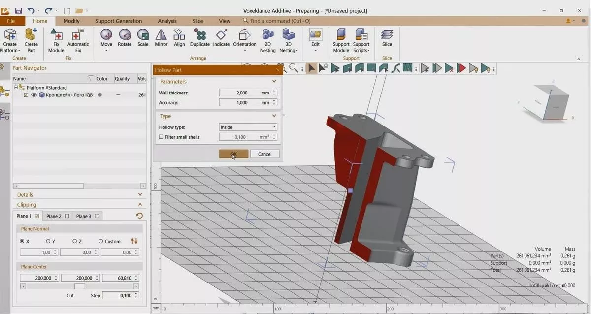
Task: Open the Support Generation ribbon tab
Action: tap(118, 21)
